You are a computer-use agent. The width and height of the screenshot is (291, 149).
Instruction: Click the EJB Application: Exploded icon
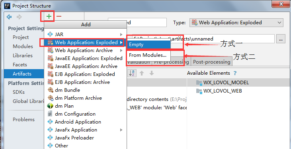pyautogui.click(x=50, y=74)
